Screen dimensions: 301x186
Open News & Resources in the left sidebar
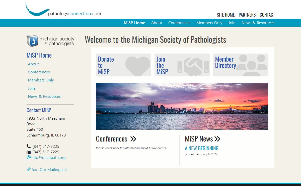(44, 96)
